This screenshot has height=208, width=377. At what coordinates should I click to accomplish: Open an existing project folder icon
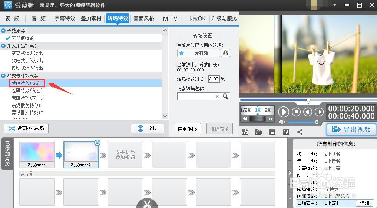(x=259, y=132)
